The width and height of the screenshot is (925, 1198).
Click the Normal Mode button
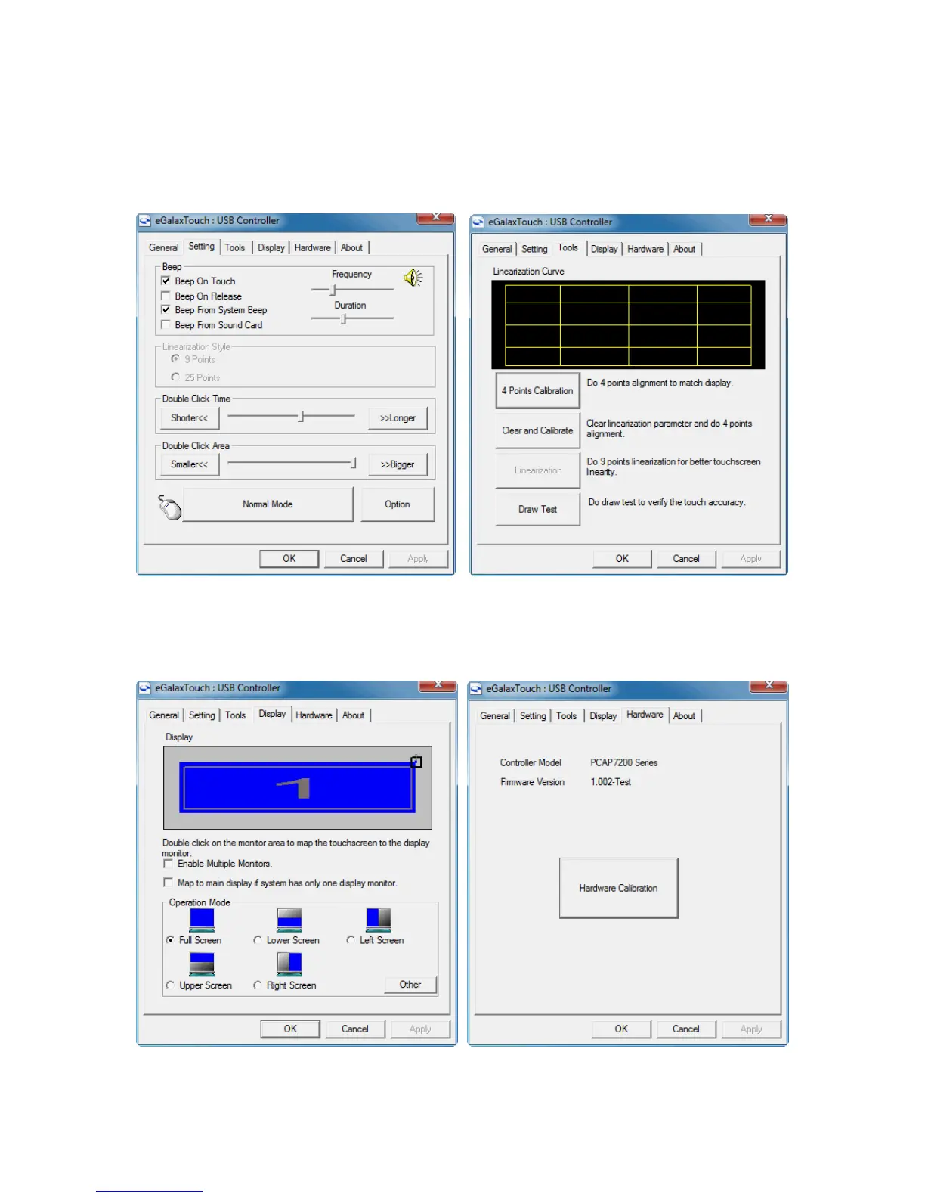(268, 504)
